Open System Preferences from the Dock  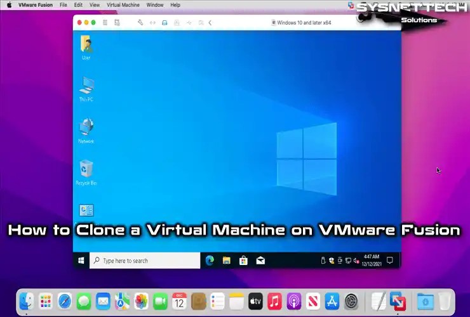(351, 301)
